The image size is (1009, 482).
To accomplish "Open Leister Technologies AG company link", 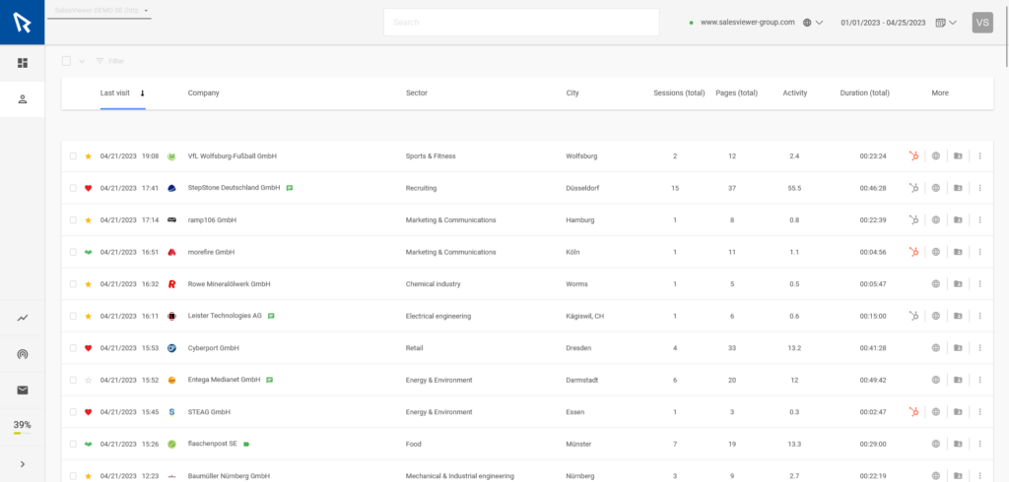I will (x=226, y=316).
